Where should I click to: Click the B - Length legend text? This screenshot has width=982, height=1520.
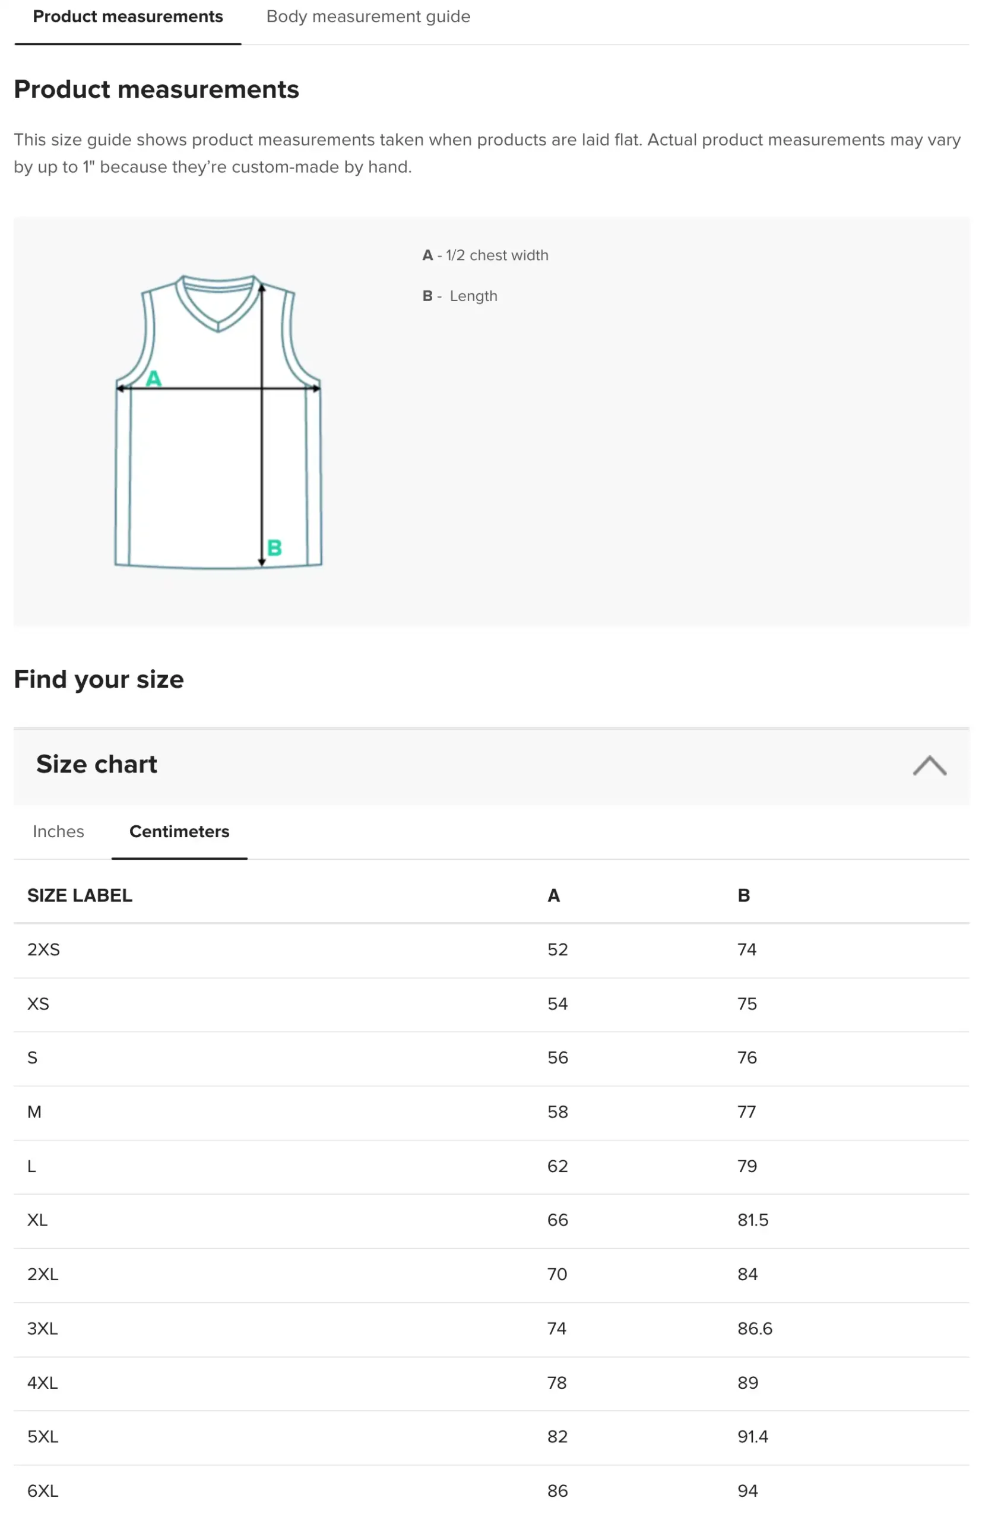click(459, 296)
